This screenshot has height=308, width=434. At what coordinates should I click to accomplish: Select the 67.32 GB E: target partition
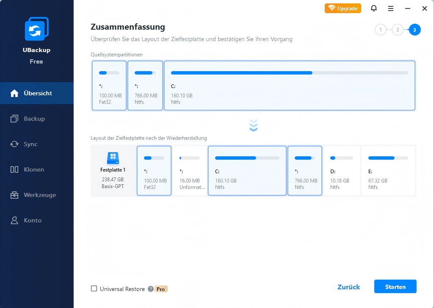point(388,171)
